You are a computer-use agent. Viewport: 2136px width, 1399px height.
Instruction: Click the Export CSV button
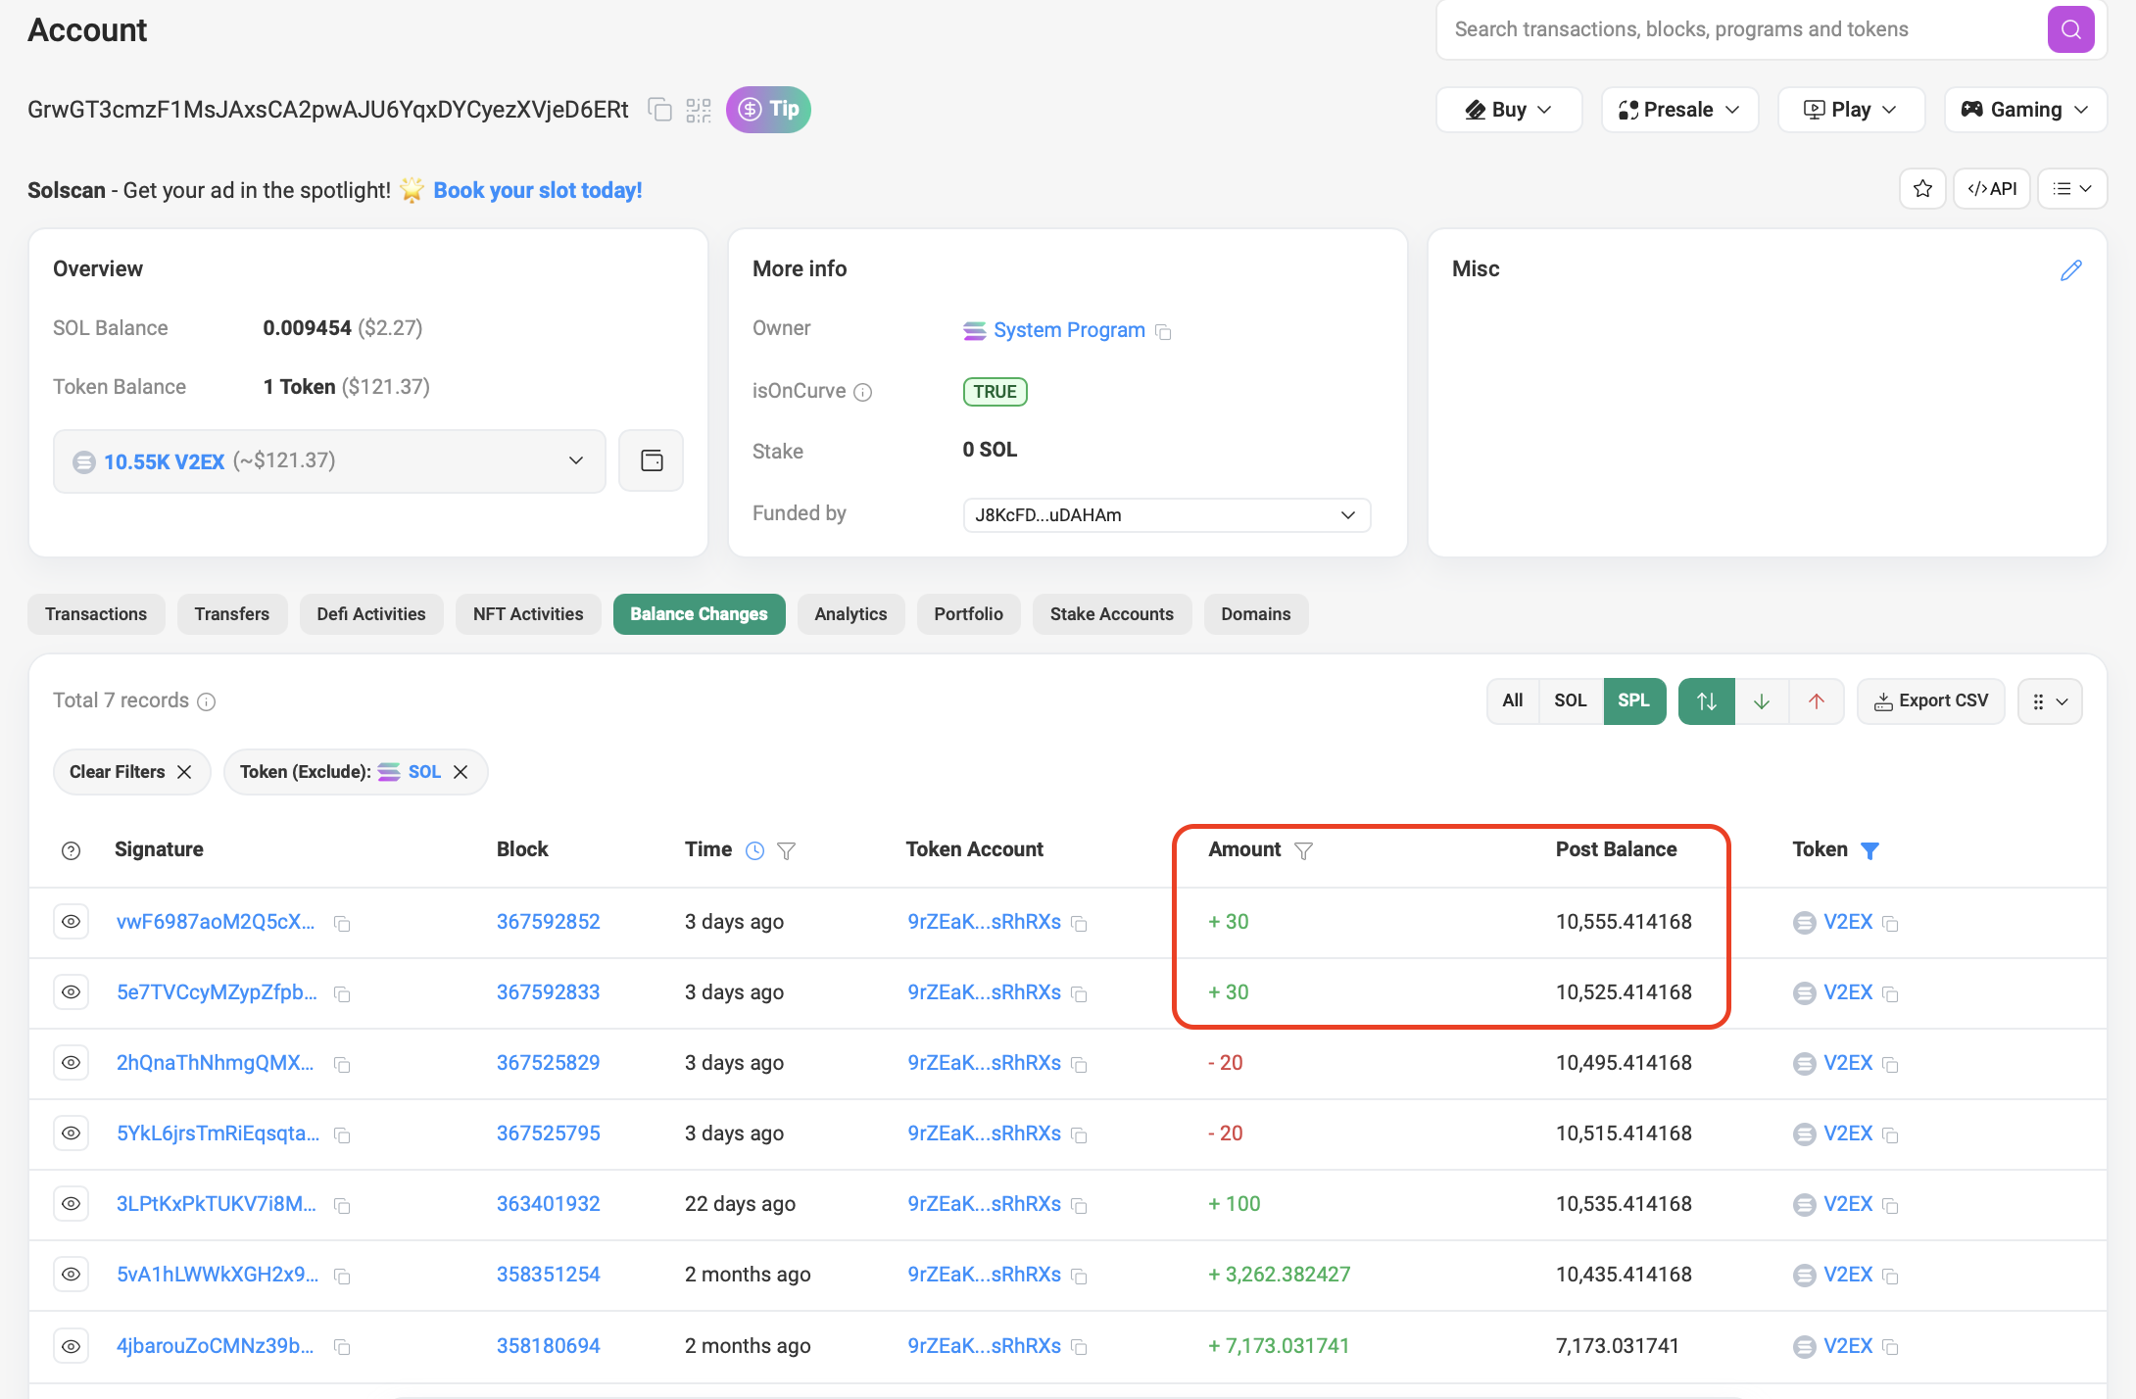1930,700
